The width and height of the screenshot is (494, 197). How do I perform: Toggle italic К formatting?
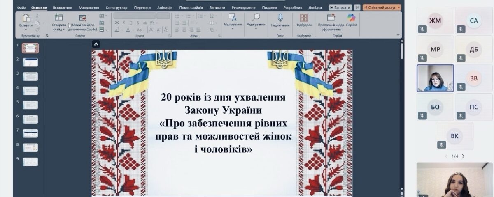[124, 23]
